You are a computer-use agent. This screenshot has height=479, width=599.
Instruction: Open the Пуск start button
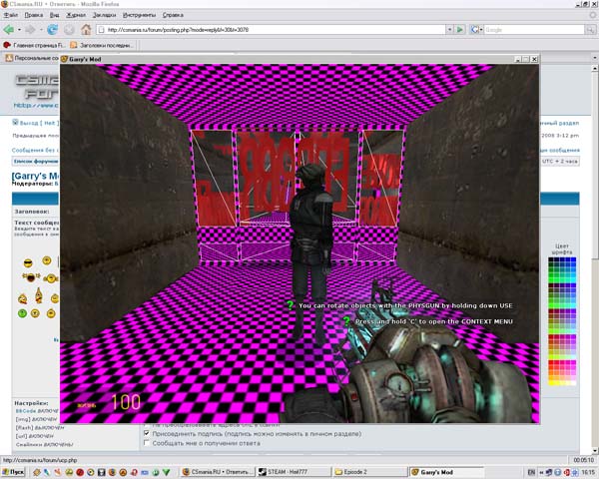[x=13, y=472]
